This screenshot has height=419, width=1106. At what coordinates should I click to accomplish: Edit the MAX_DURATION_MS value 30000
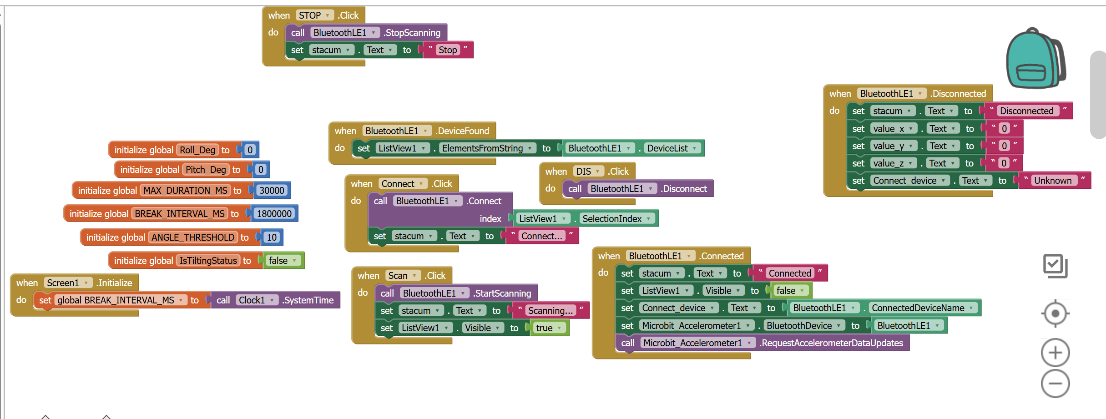pyautogui.click(x=272, y=191)
